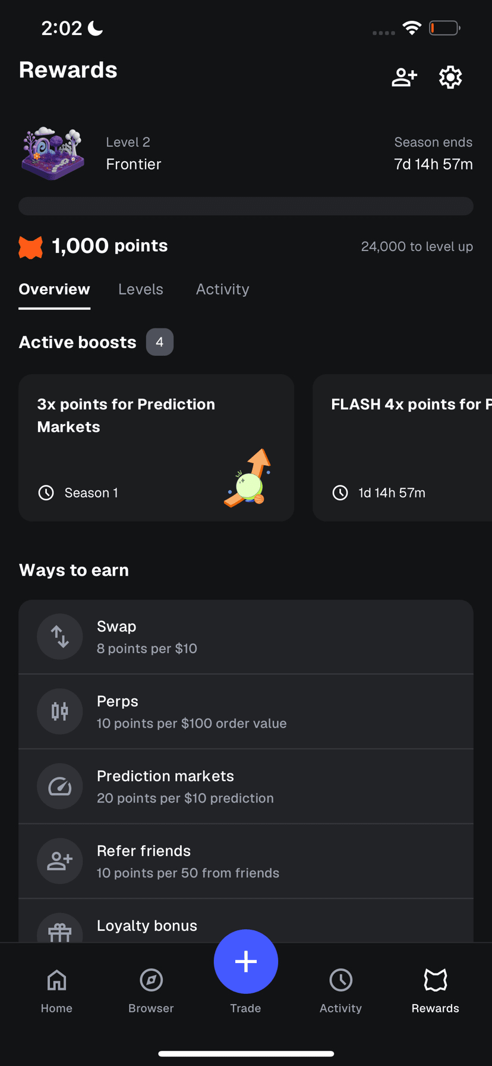This screenshot has width=492, height=1066.
Task: Tap the level progress bar
Action: (x=246, y=206)
